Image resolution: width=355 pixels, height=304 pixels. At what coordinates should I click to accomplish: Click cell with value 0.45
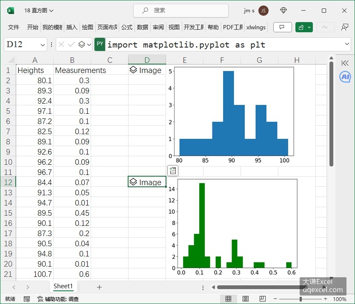(72, 213)
